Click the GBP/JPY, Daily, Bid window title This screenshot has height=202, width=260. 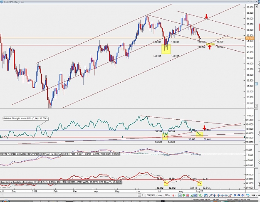point(14,2)
